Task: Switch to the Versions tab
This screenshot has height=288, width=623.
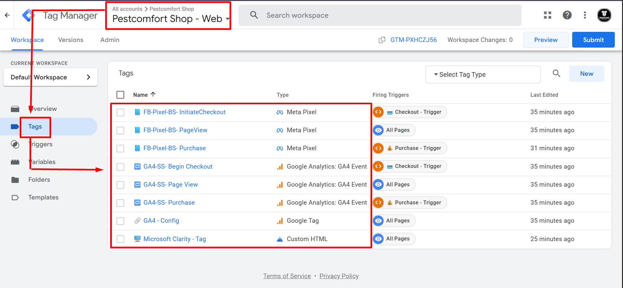Action: [x=71, y=40]
